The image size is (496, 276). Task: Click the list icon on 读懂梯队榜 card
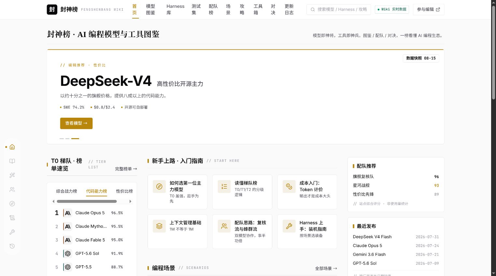[224, 186]
